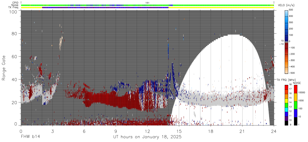This screenshot has height=142, width=308.
Task: Click the 'TX Freq' row label at top left
Action: 13,8
